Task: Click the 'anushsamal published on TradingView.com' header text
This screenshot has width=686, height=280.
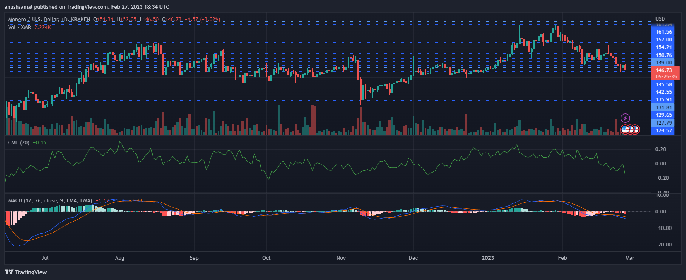Action: pos(56,7)
